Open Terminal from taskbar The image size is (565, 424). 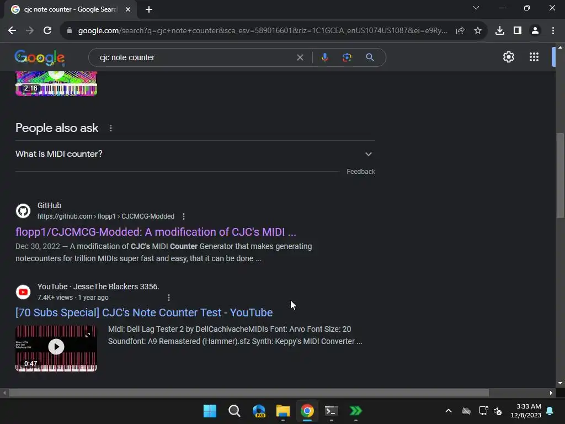(x=331, y=411)
